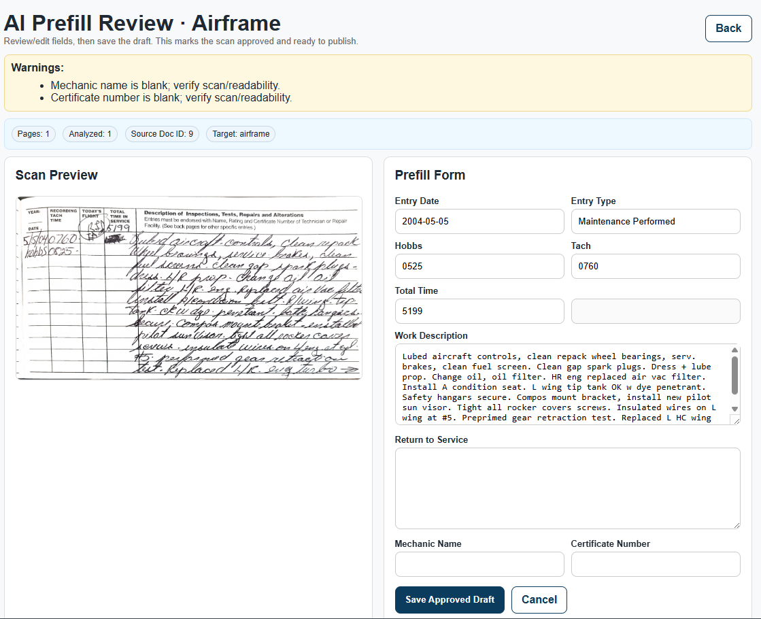Select the Entry Date field

[x=479, y=221]
